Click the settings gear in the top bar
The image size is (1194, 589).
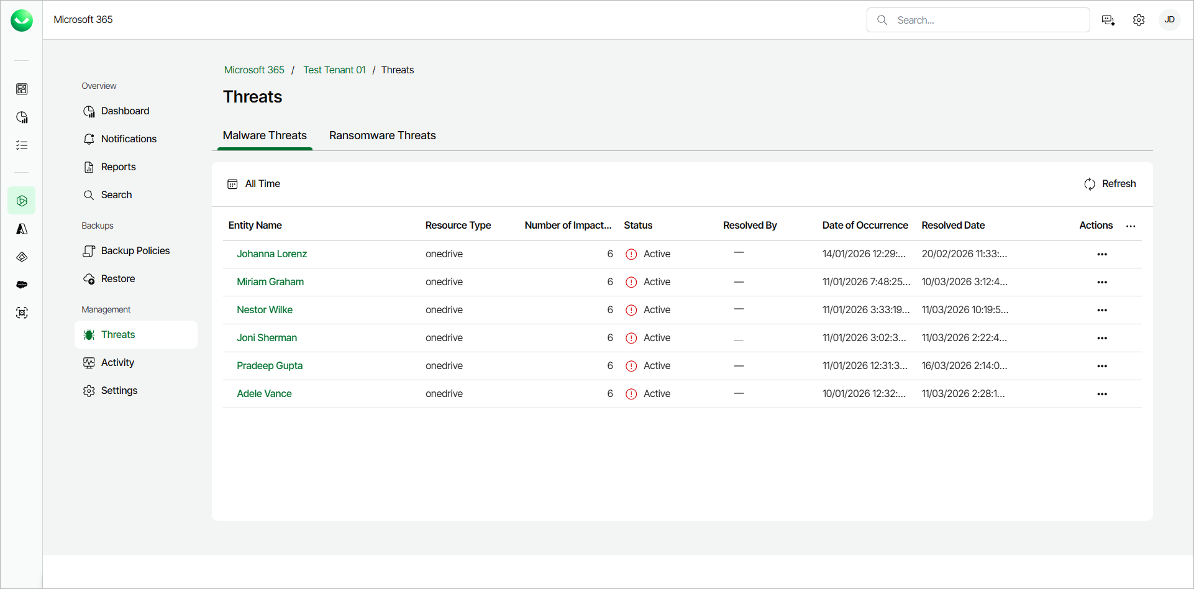[1139, 20]
